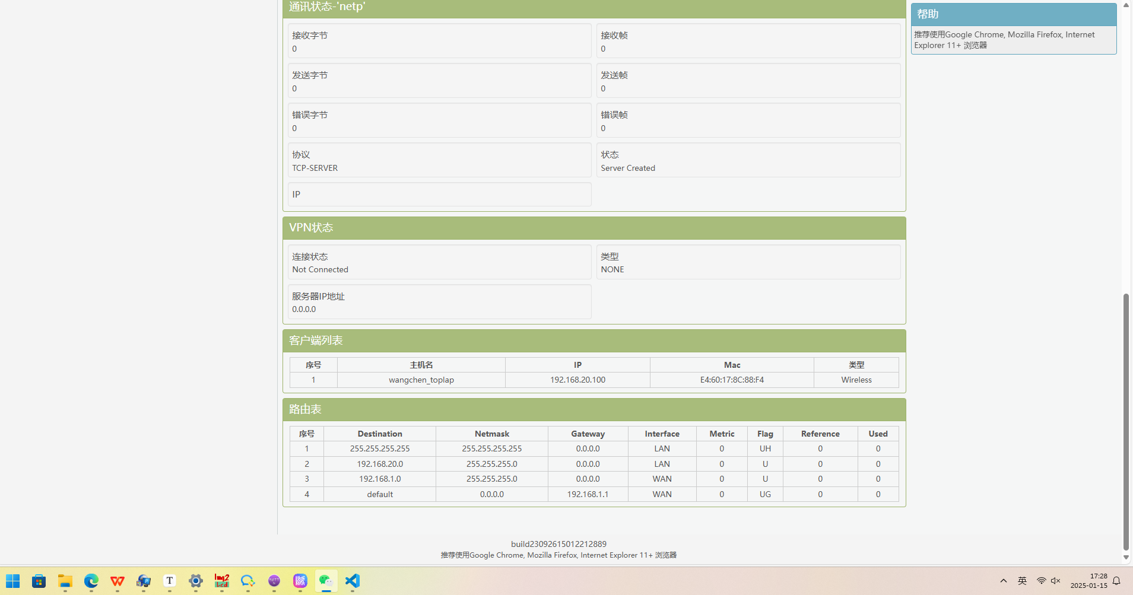
Task: Click the 192.168.1.0 destination cell
Action: 380,479
